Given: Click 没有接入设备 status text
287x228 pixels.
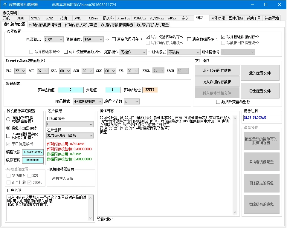Looking at the screenshot, I should (62, 178).
